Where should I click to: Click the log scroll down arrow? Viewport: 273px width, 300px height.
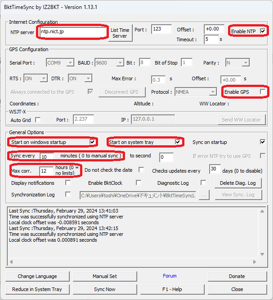[x=262, y=254]
